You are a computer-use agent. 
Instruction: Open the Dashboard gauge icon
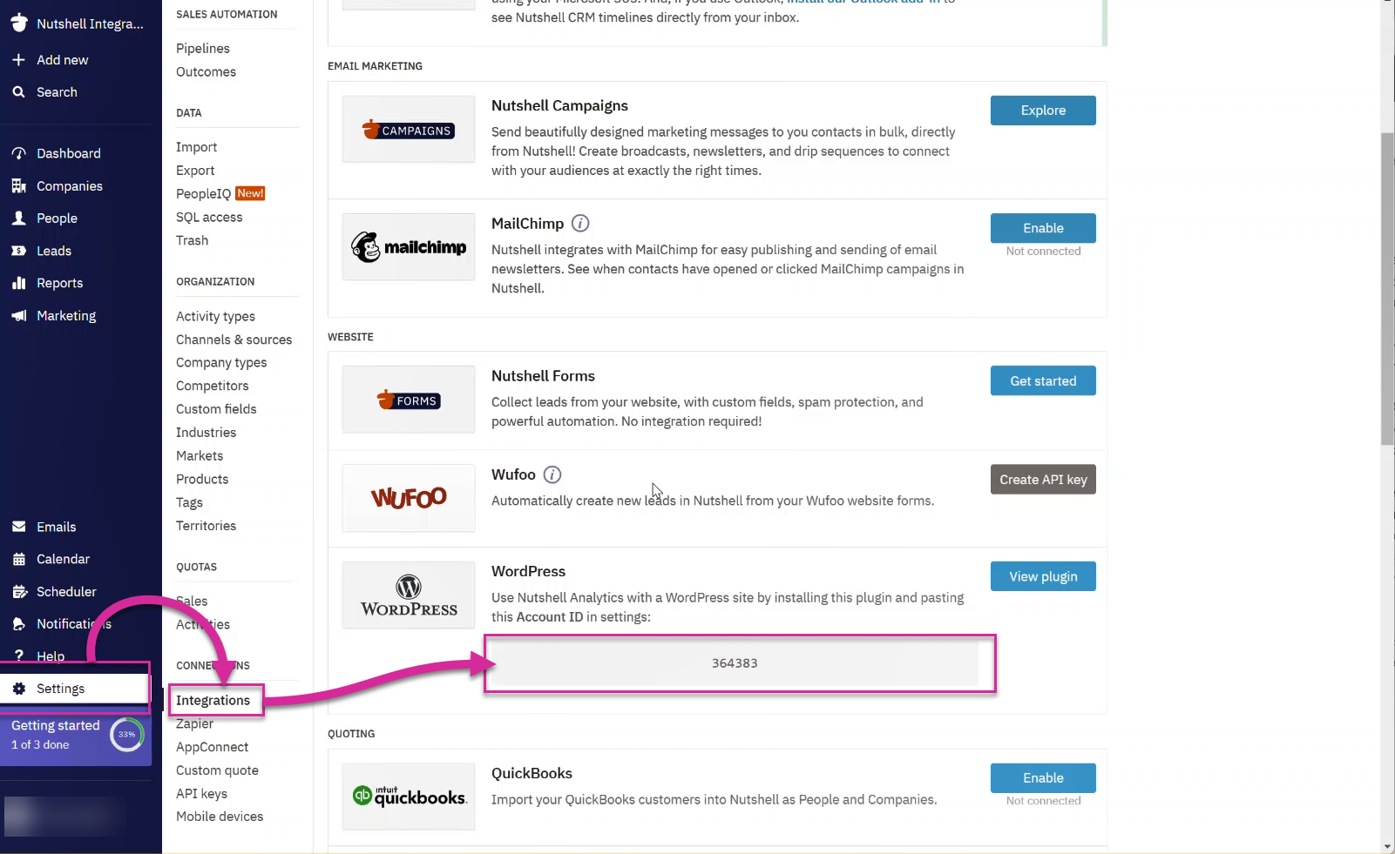click(x=18, y=153)
